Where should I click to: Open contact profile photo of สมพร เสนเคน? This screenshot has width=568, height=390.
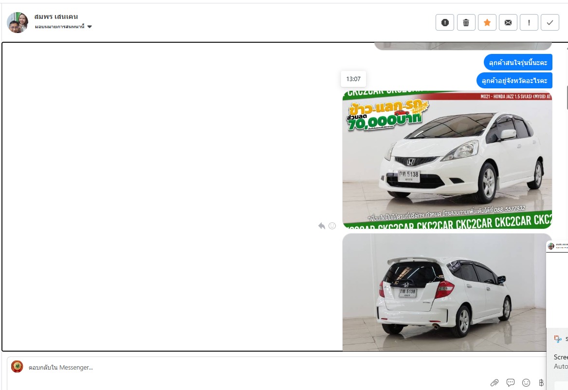18,22
